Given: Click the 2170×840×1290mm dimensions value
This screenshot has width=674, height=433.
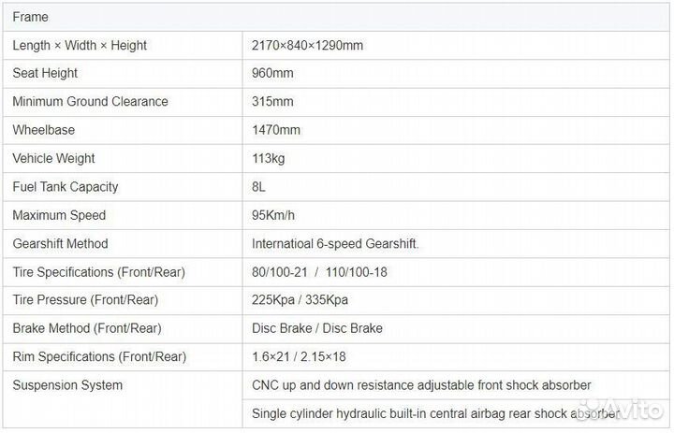Looking at the screenshot, I should tap(307, 45).
